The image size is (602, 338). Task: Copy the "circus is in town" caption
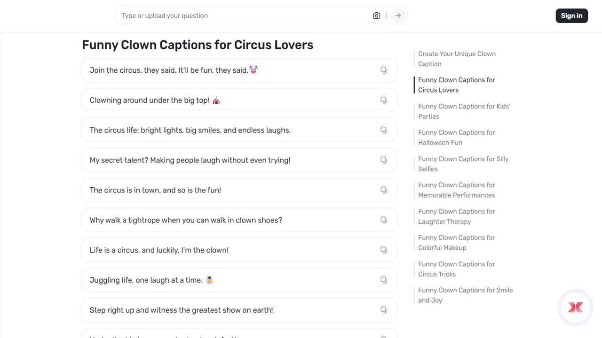[x=384, y=190]
